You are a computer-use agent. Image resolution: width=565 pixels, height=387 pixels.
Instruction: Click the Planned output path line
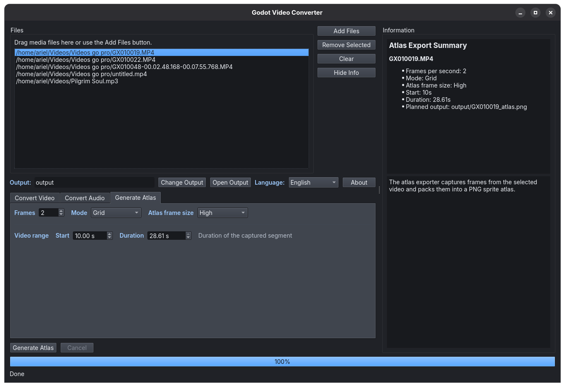coord(466,107)
